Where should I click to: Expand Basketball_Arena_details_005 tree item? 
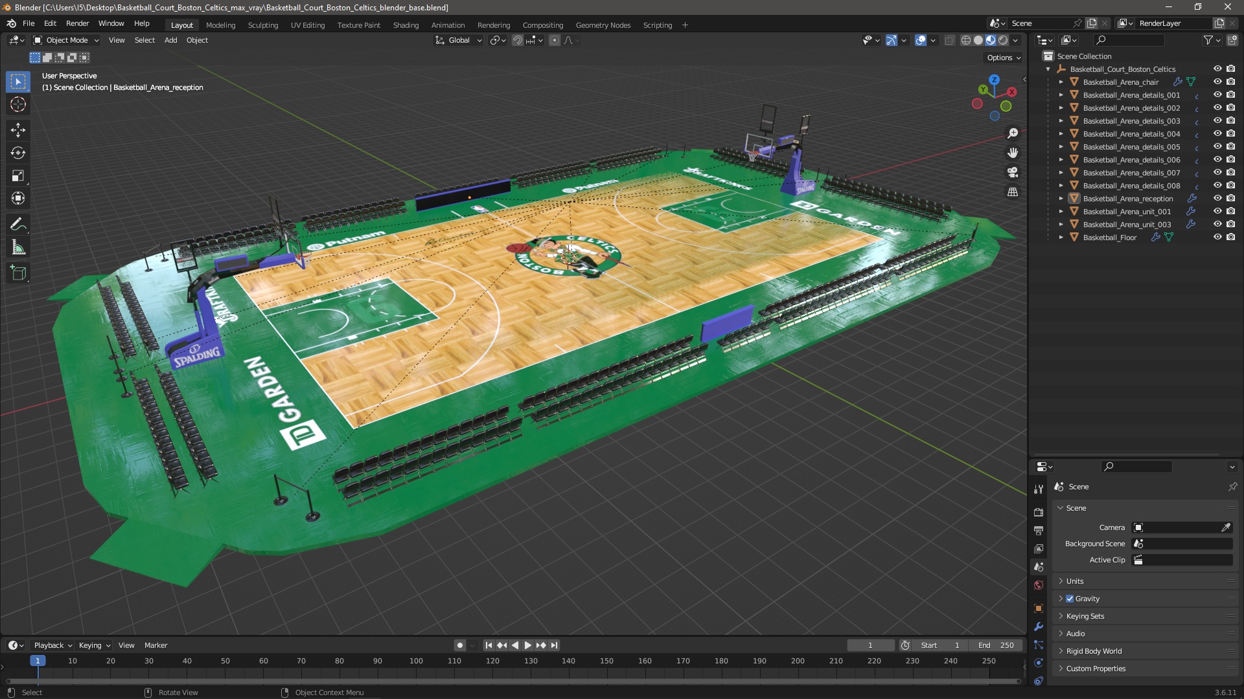[1061, 147]
